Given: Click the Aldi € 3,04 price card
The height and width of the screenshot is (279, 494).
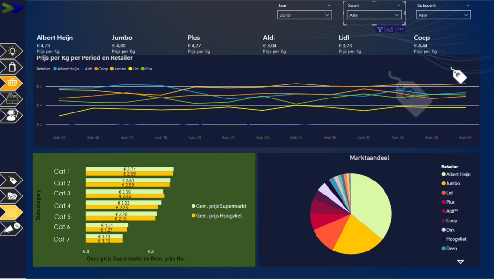Looking at the screenshot, I should tap(274, 44).
